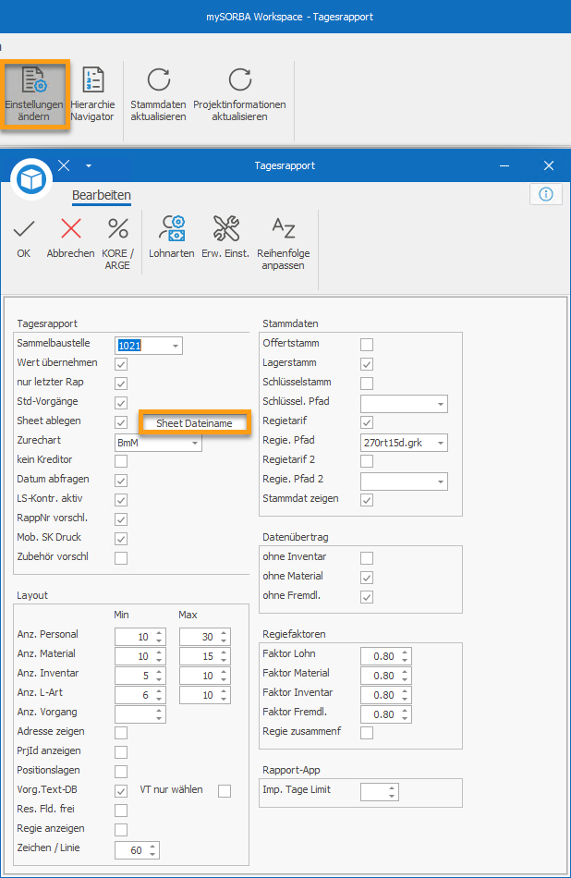
Task: Open Reihenfolge anpassen sort option
Action: pyautogui.click(x=284, y=244)
